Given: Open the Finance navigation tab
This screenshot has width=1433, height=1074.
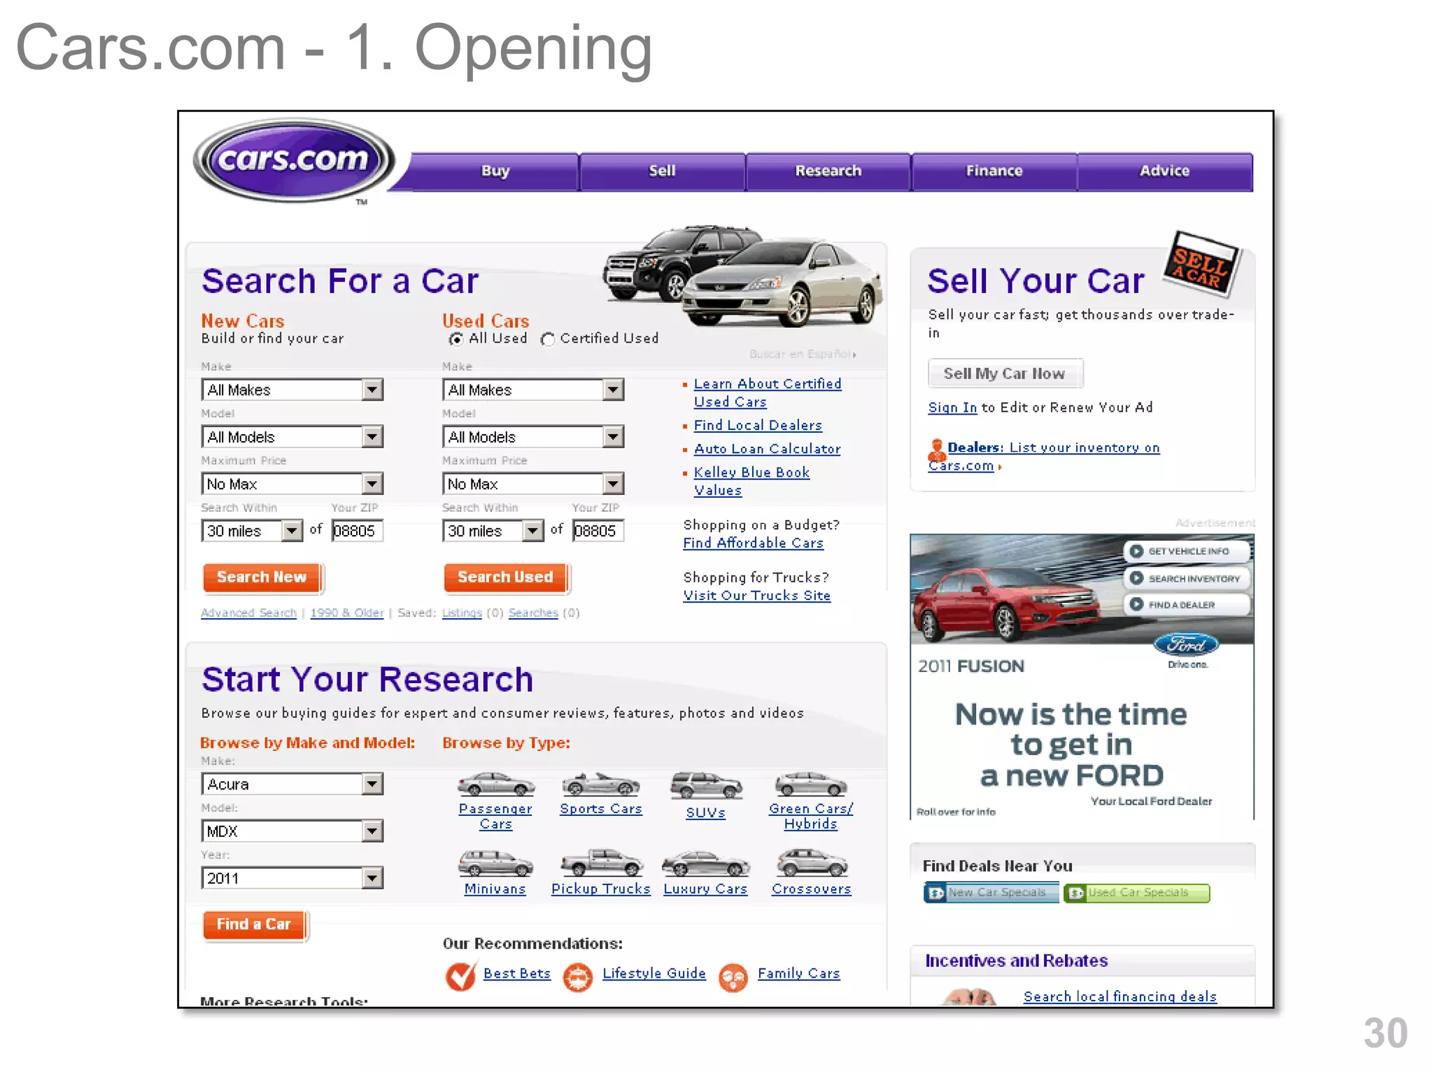Looking at the screenshot, I should point(994,171).
